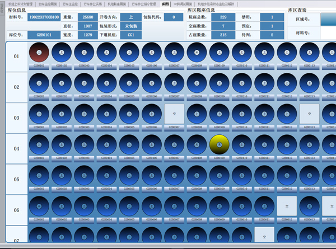This screenshot has width=336, height=249.
Task: Select the blue coil at saddle G2B0311
Action: click(x=264, y=114)
